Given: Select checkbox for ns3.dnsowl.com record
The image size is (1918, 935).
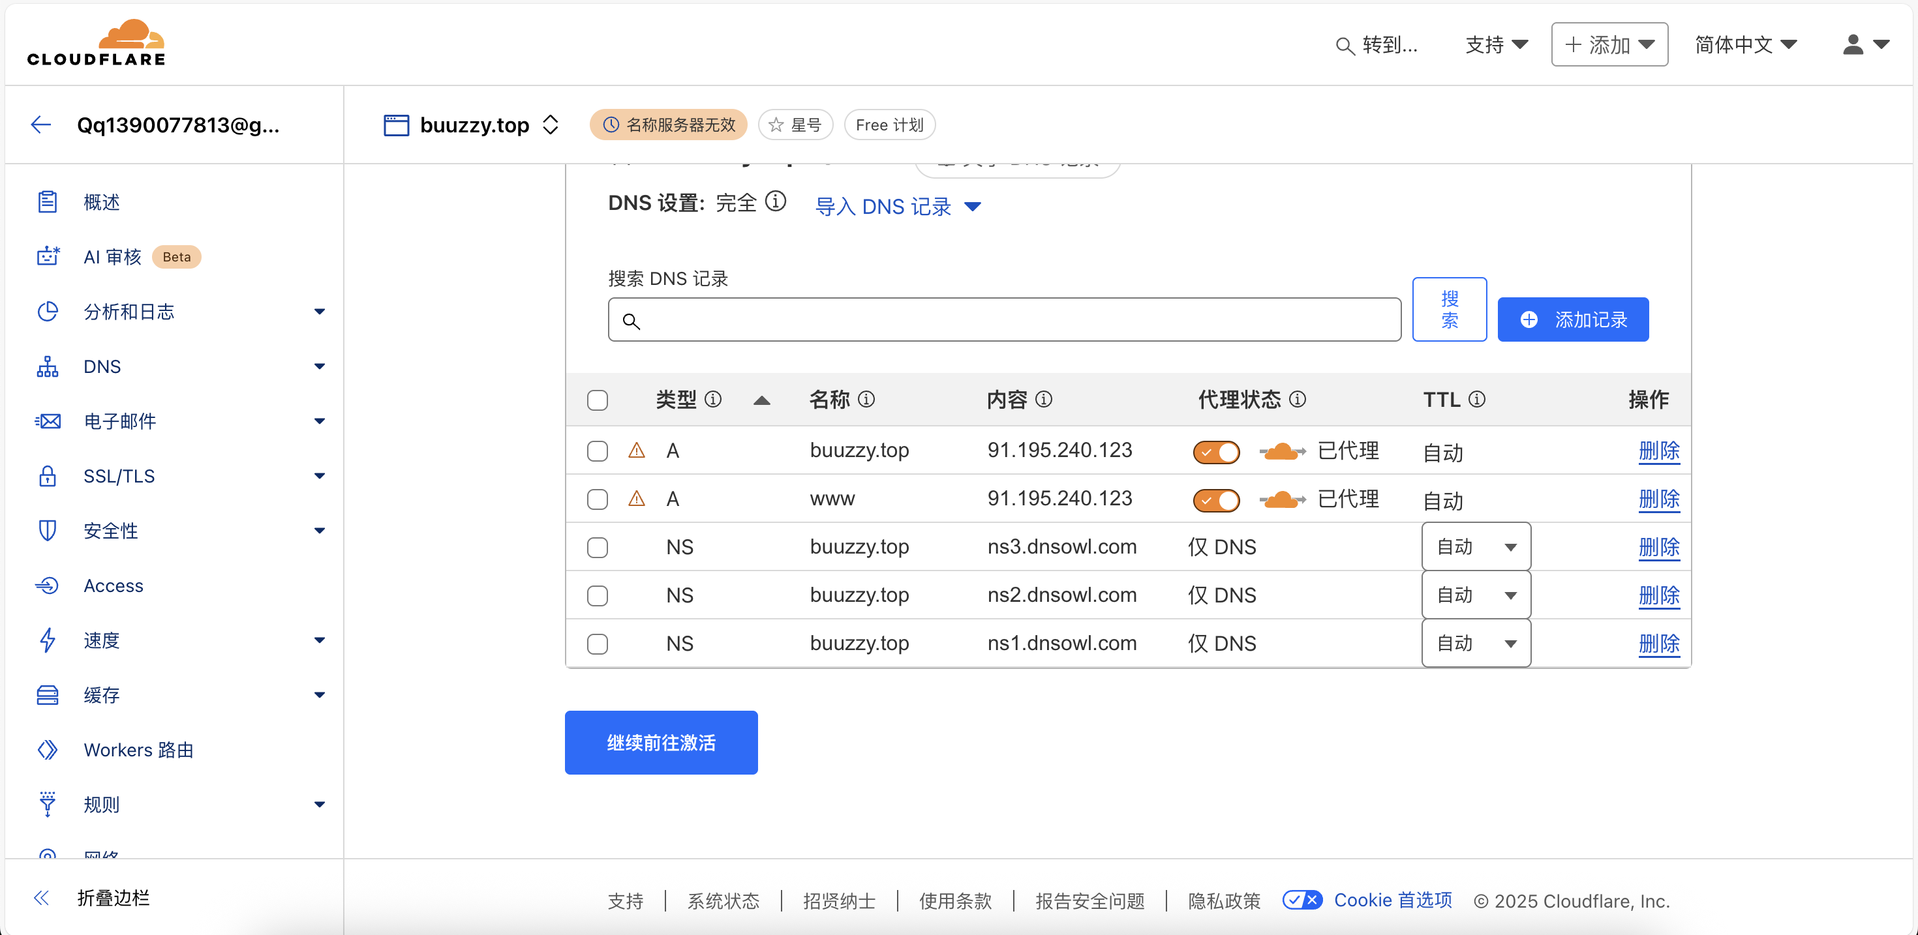Looking at the screenshot, I should pyautogui.click(x=598, y=548).
